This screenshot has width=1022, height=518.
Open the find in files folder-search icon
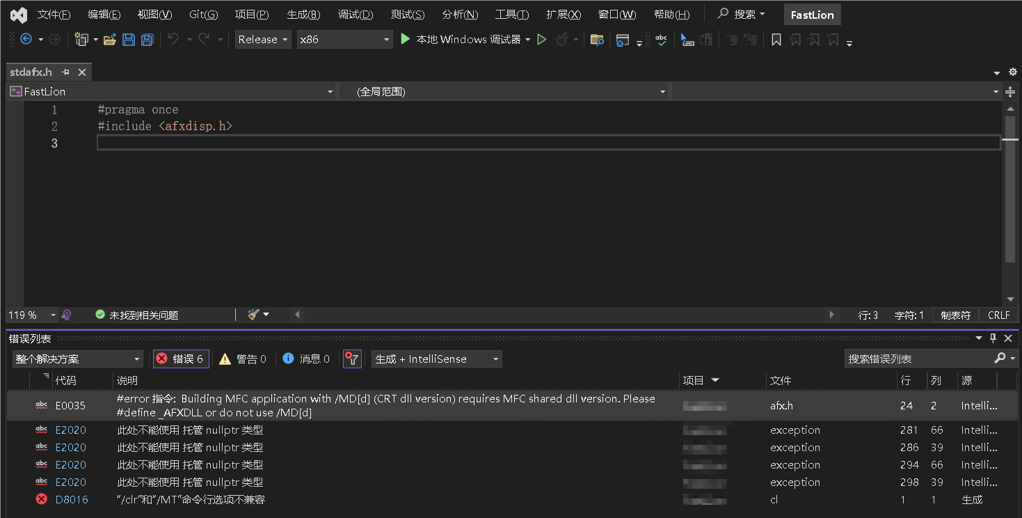[x=597, y=40]
